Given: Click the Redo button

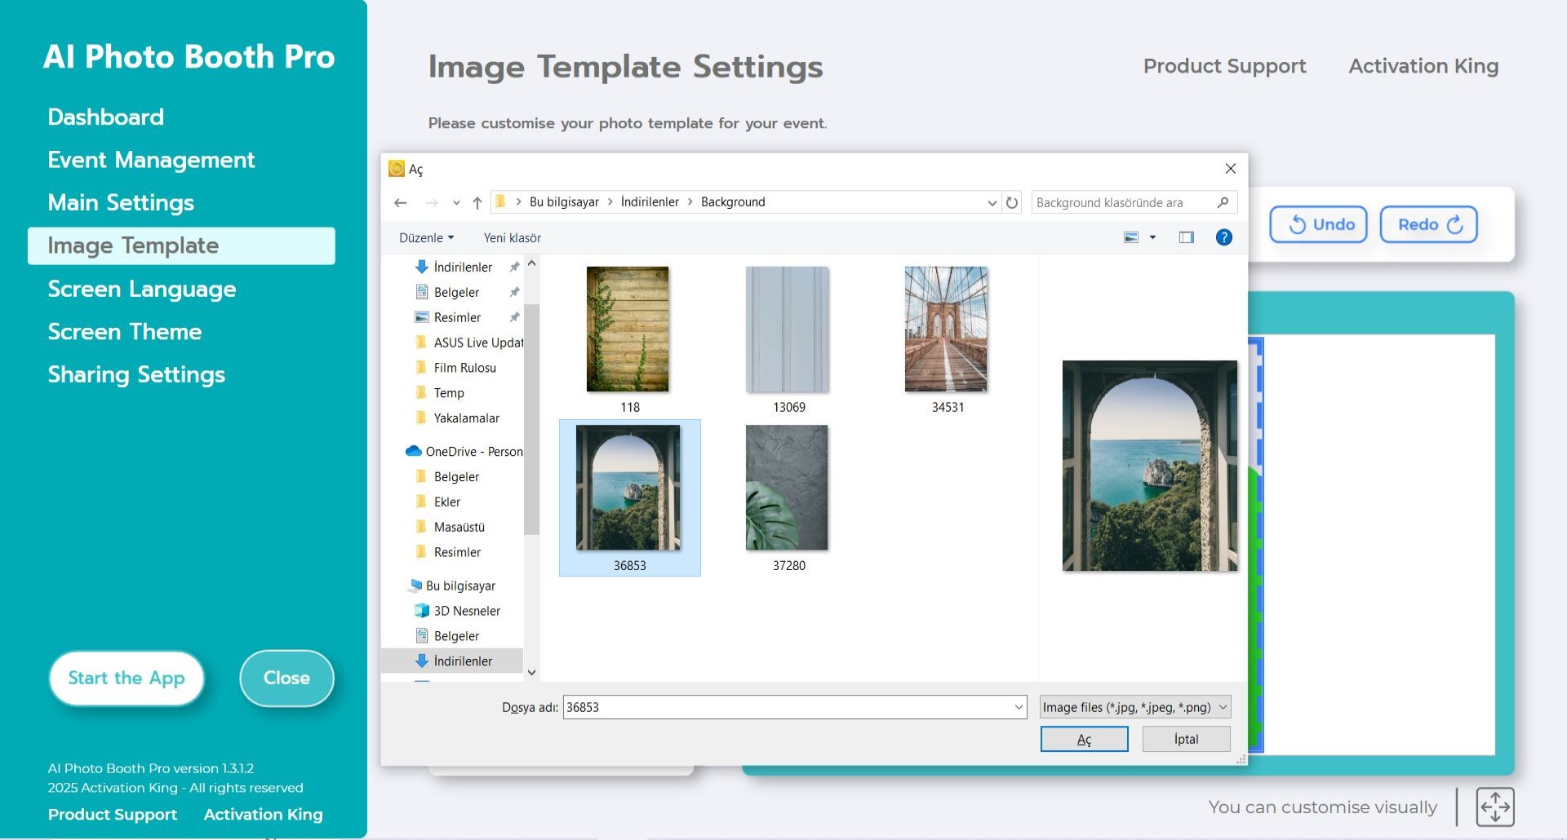Looking at the screenshot, I should [x=1428, y=224].
